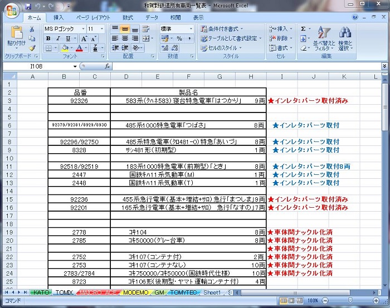390x308 pixels.
Task: Click the formula bar fx button
Action: (107, 66)
